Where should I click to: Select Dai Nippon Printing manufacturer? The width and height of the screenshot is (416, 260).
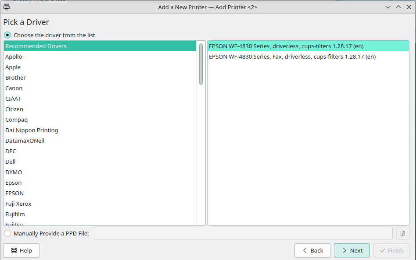(100, 130)
